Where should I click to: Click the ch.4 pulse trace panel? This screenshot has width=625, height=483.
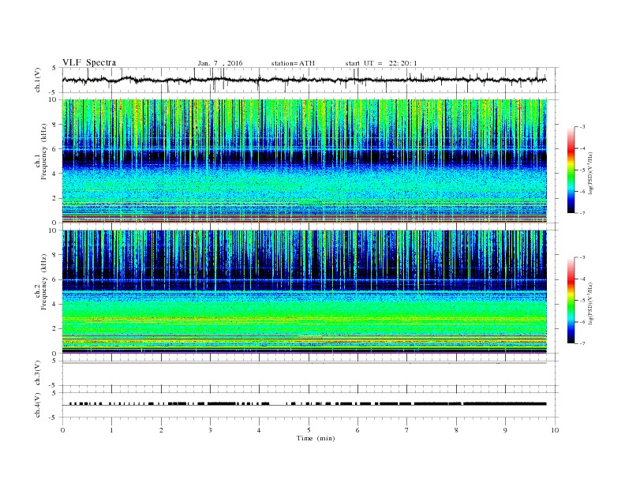310,405
